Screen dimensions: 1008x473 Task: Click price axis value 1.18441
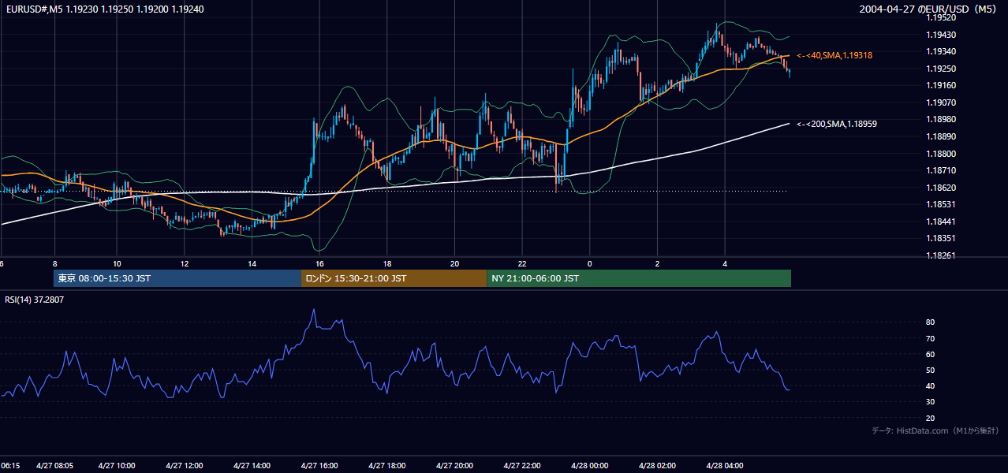940,222
